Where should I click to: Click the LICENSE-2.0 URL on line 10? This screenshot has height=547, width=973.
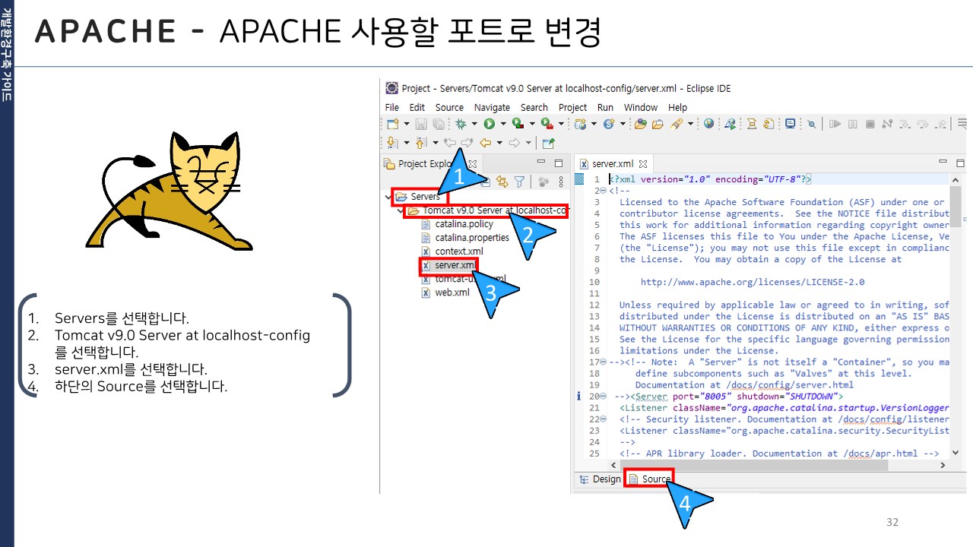coord(753,282)
